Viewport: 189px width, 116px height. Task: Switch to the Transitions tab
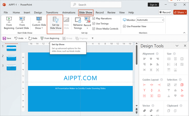[52, 12]
